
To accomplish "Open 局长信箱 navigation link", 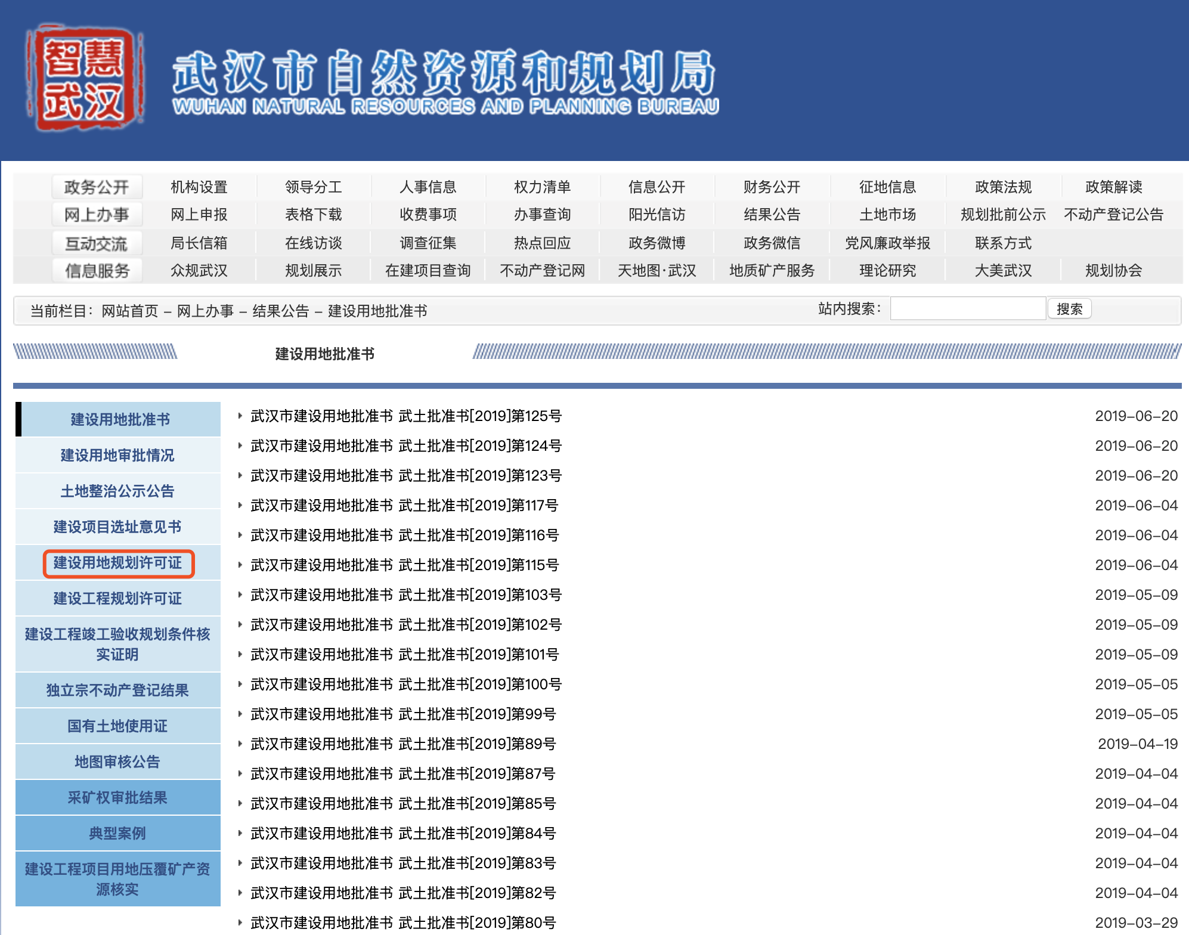I will pos(199,243).
